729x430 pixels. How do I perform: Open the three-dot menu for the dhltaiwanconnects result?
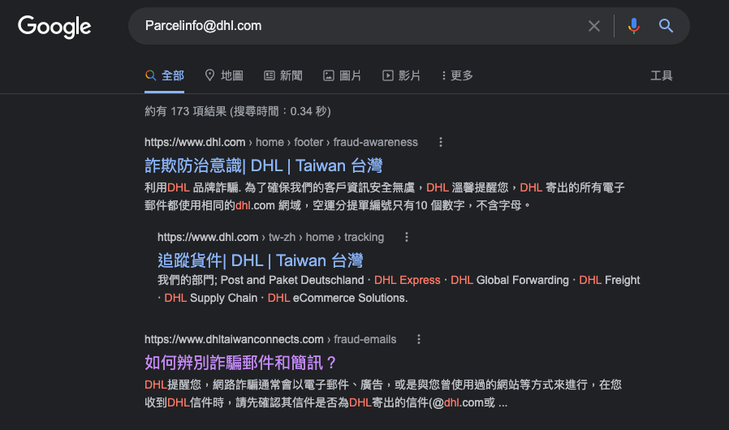point(419,339)
